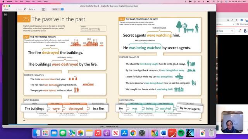Screen dimensions: 248x139
Task: Open the Go menu
Action: (33, 2)
